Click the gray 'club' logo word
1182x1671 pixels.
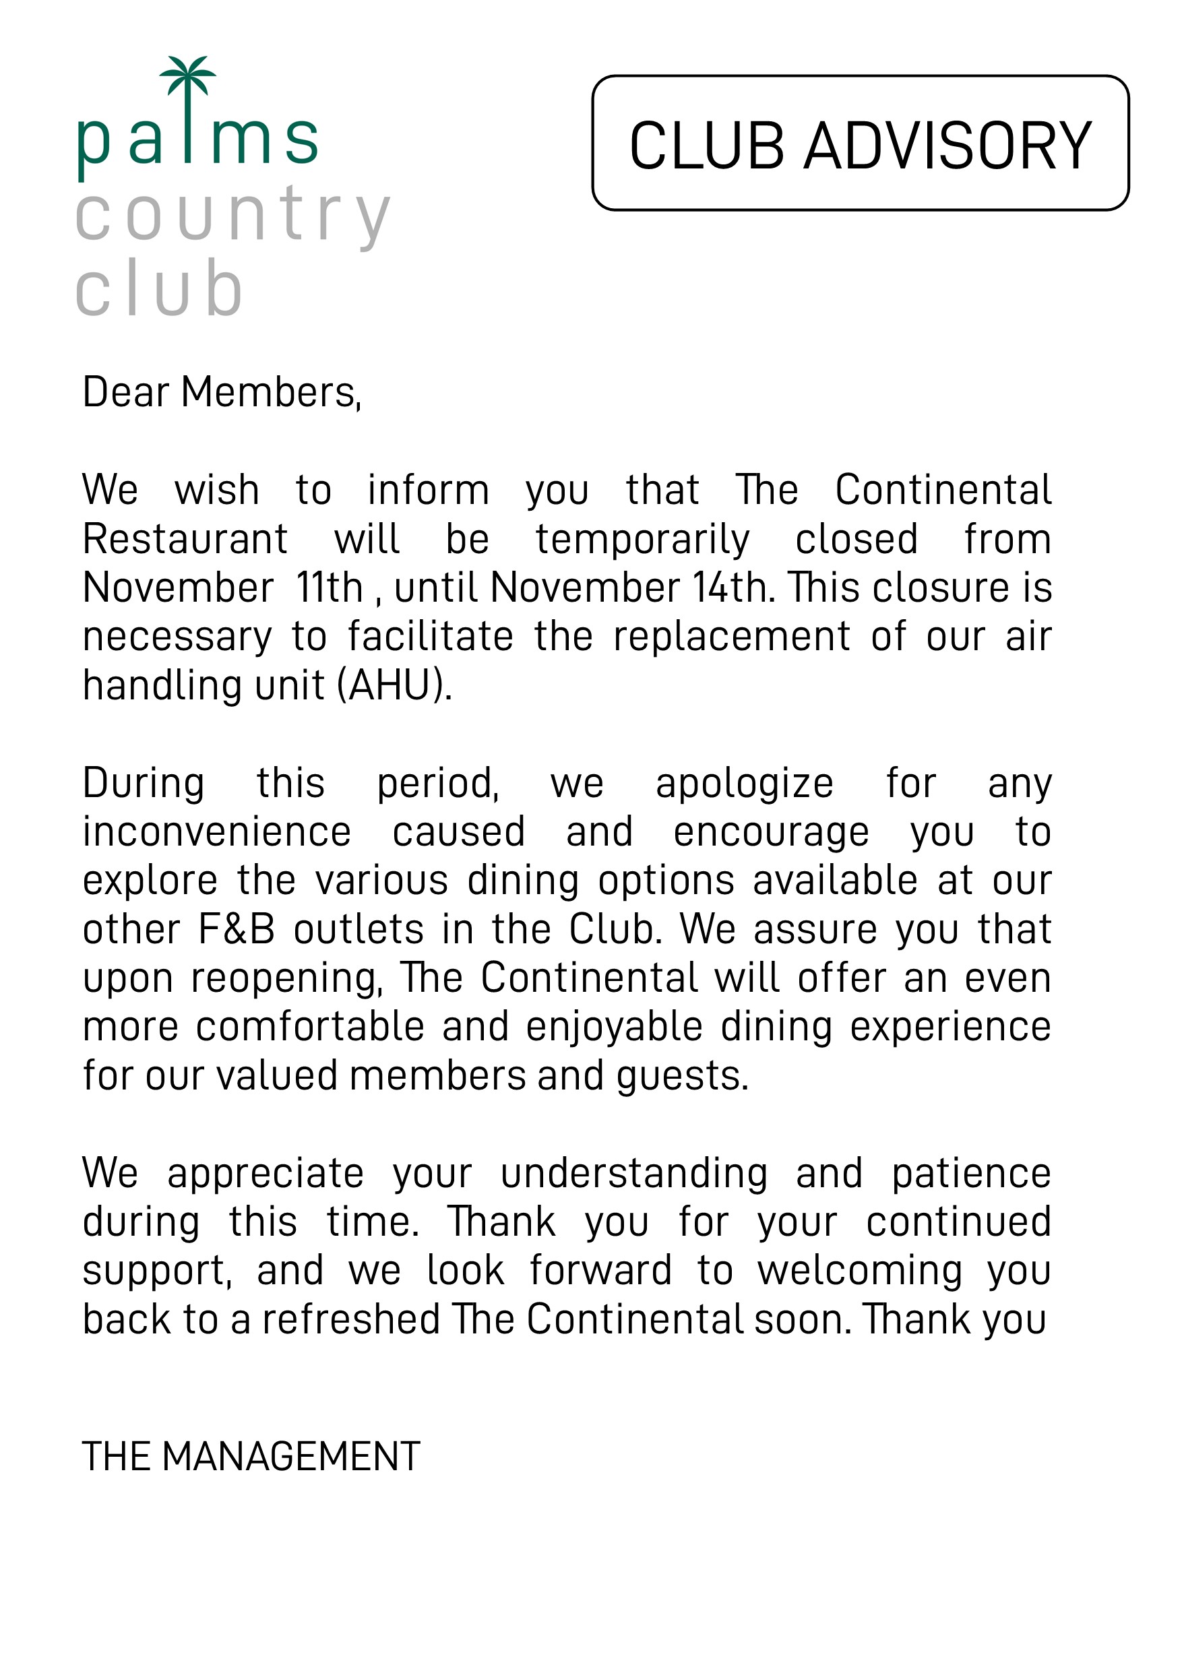tap(158, 290)
